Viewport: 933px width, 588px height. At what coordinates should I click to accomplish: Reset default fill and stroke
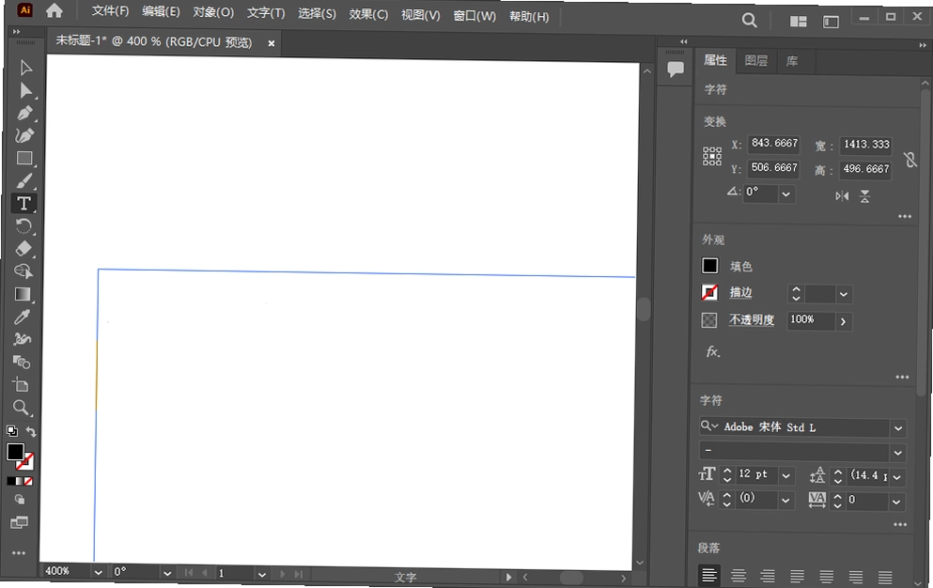[x=12, y=431]
